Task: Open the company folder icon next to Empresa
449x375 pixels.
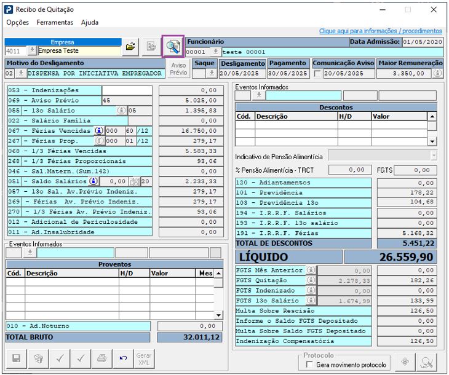Action: click(x=130, y=46)
